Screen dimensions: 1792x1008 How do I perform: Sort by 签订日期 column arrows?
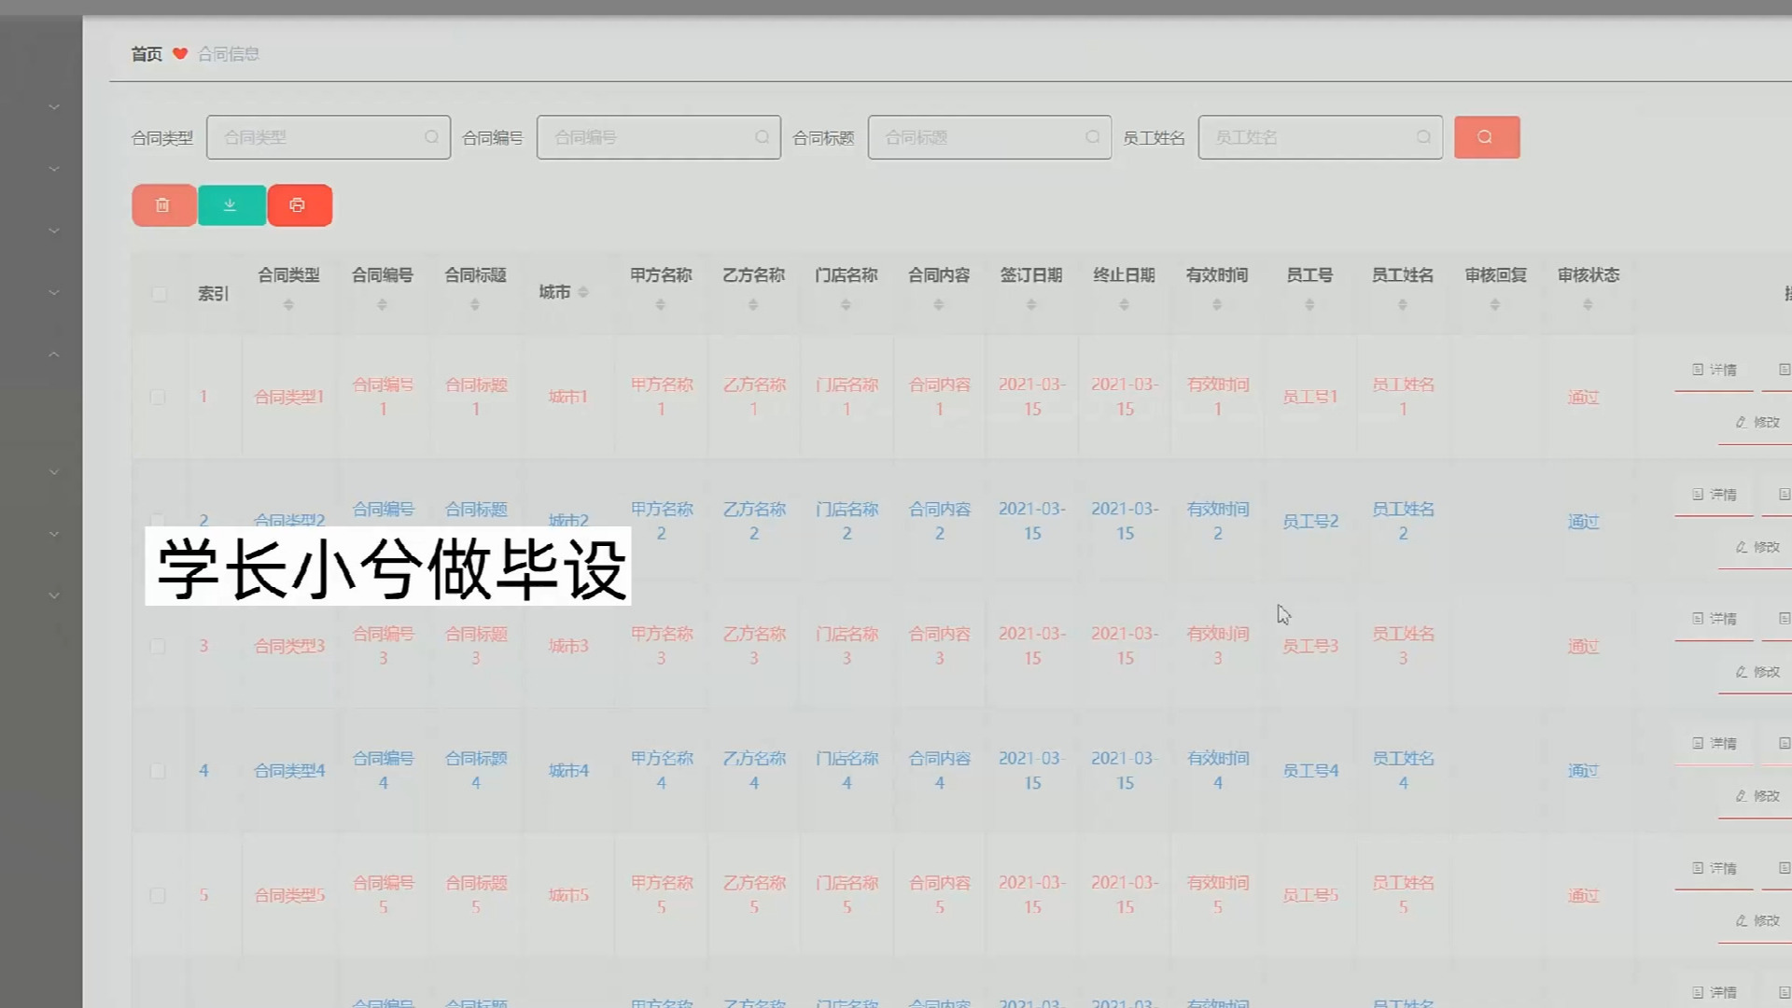(x=1031, y=304)
